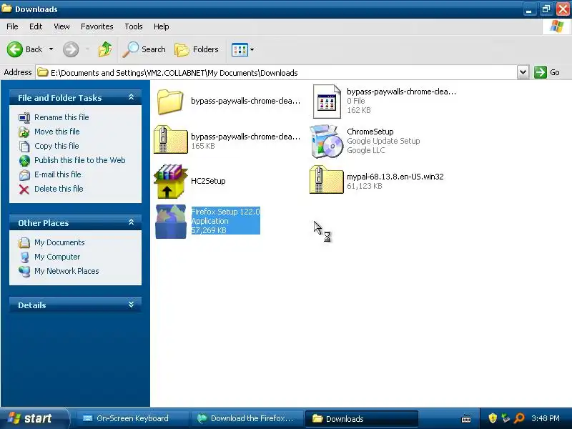Collapse the Other Places panel
This screenshot has width=572, height=429.
tap(131, 222)
